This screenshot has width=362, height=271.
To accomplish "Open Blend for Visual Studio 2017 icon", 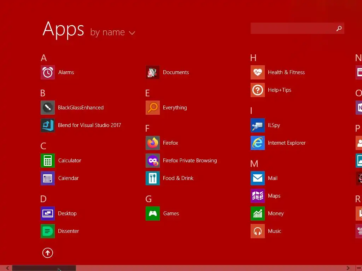I will 48,125.
